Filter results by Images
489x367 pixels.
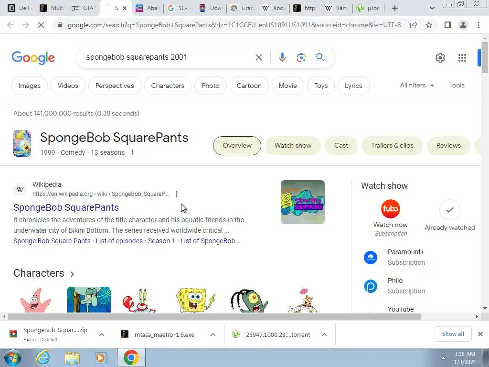click(x=29, y=86)
